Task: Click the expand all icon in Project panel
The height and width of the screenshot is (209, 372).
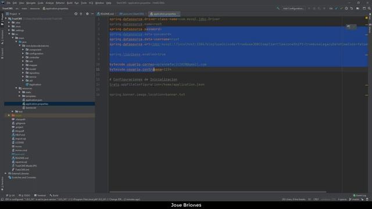Action: tap(81, 14)
